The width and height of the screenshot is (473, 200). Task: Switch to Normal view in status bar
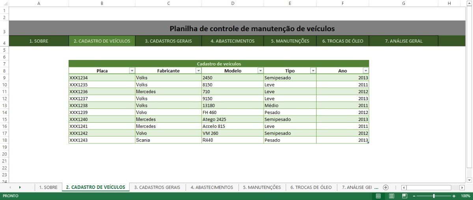378,196
